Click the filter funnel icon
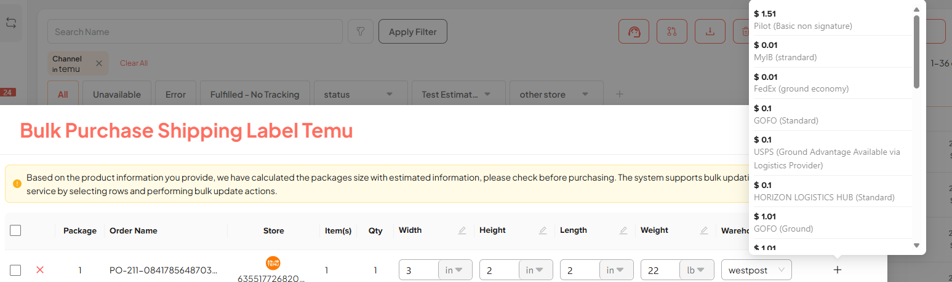The width and height of the screenshot is (952, 282). pos(361,32)
